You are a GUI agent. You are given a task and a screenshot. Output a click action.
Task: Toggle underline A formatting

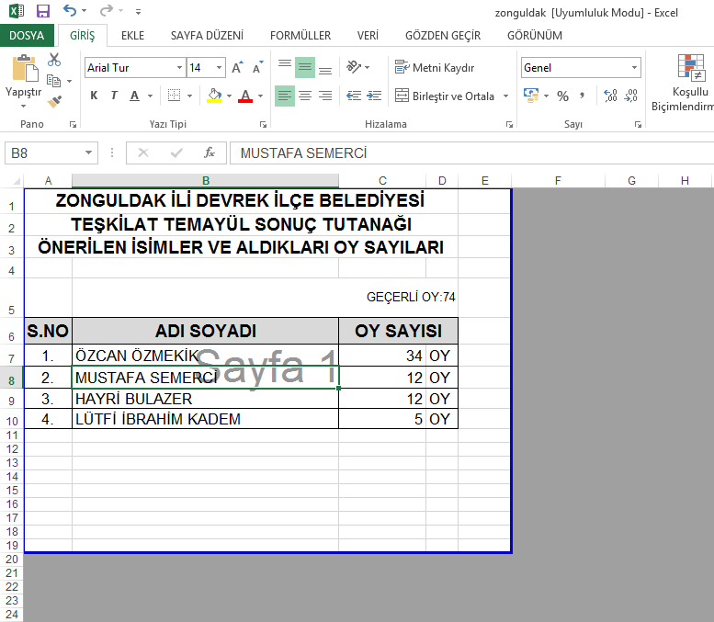(134, 96)
